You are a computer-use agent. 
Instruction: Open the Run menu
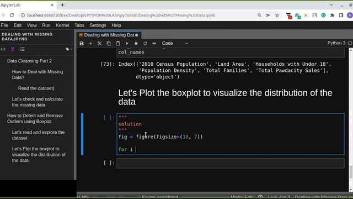[x=46, y=25]
